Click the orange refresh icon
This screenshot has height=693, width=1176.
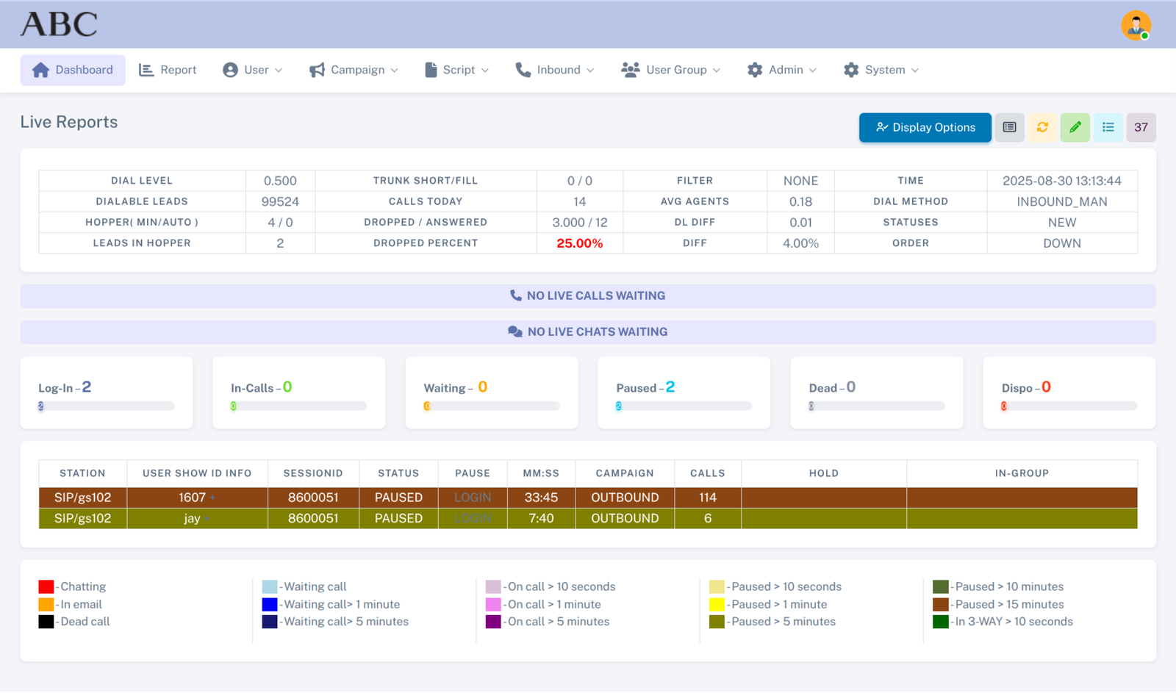point(1041,127)
